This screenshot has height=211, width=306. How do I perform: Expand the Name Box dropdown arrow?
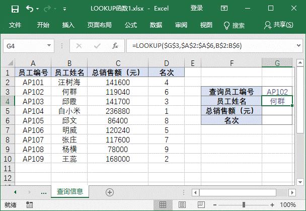pos(49,46)
